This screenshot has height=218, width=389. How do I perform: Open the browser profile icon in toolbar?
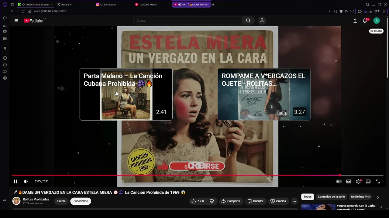(365, 11)
